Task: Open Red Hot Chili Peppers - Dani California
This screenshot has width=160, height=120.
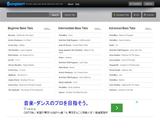Action: [75, 77]
